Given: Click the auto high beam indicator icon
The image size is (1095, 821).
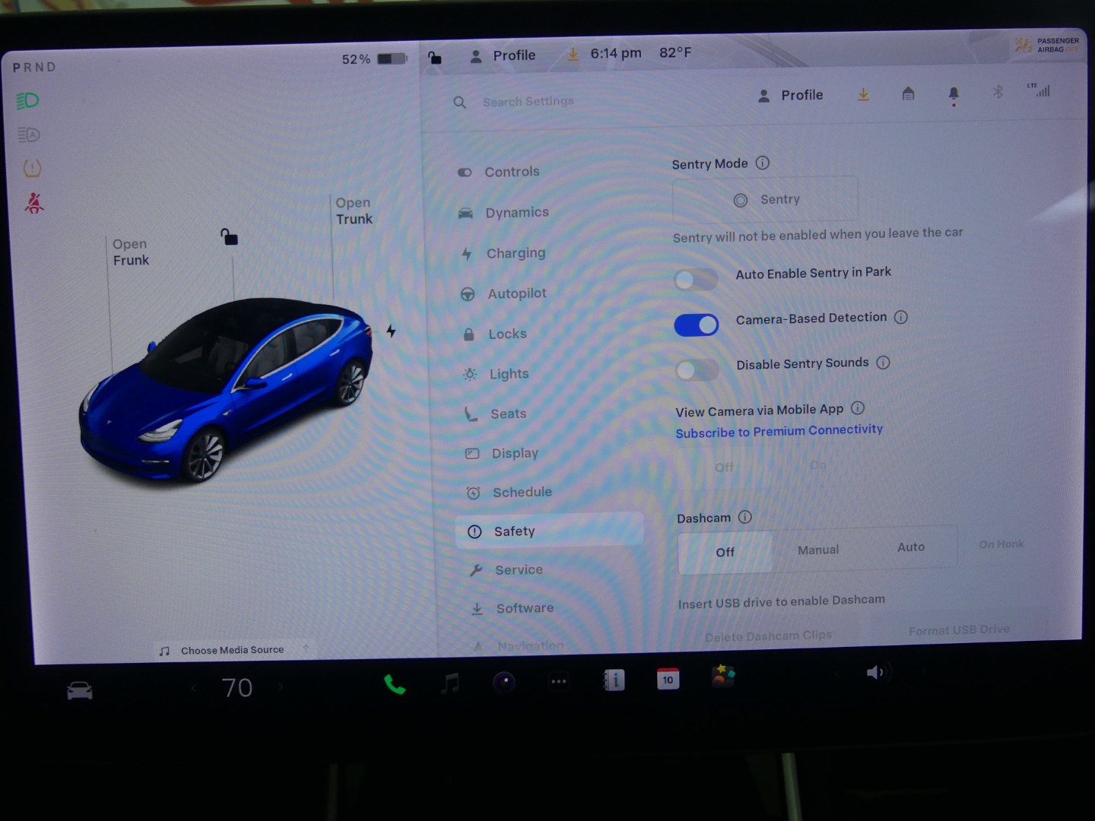Looking at the screenshot, I should coord(29,135).
